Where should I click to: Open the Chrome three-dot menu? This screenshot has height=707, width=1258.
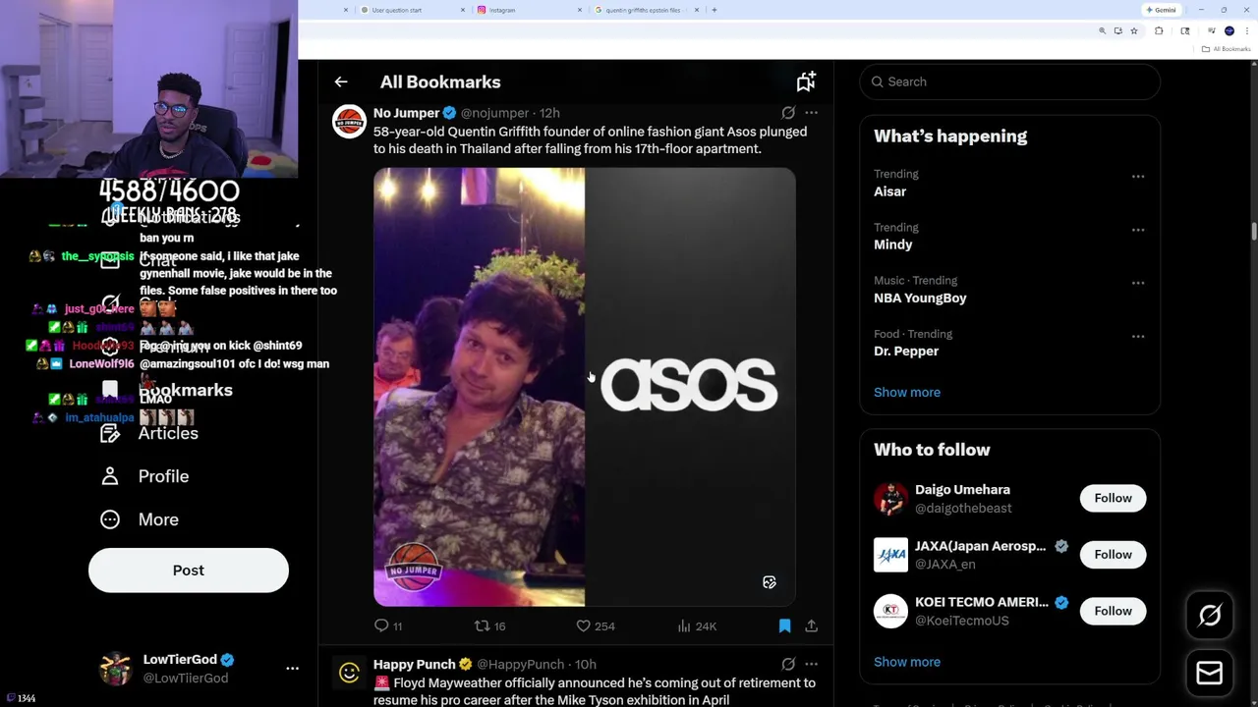click(1245, 31)
